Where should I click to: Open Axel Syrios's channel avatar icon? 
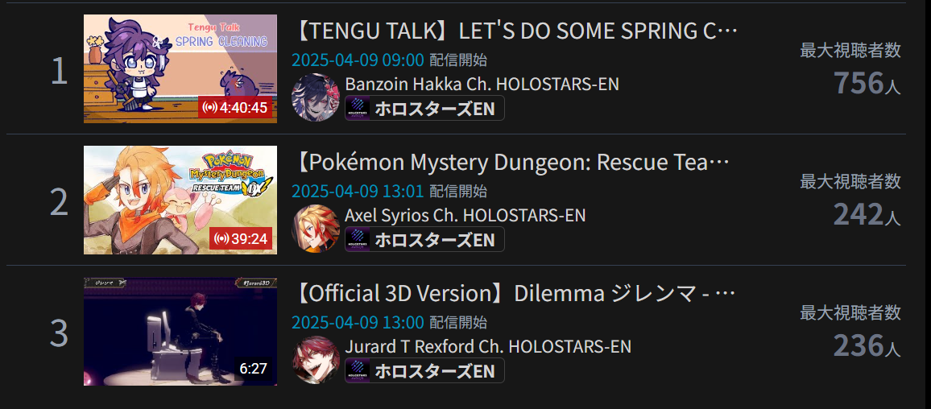coord(316,229)
